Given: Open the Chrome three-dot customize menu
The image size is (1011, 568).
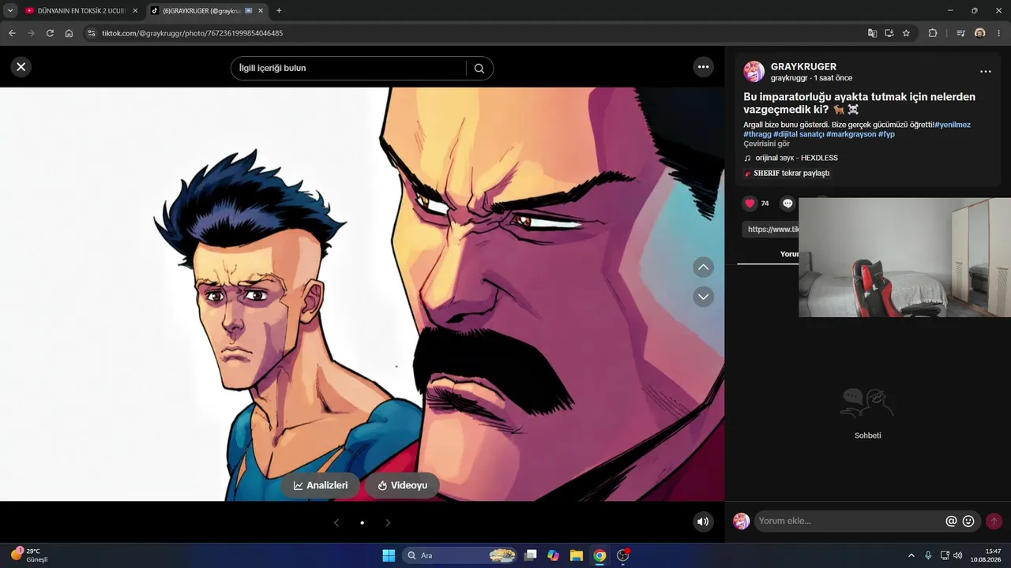Looking at the screenshot, I should [x=999, y=33].
